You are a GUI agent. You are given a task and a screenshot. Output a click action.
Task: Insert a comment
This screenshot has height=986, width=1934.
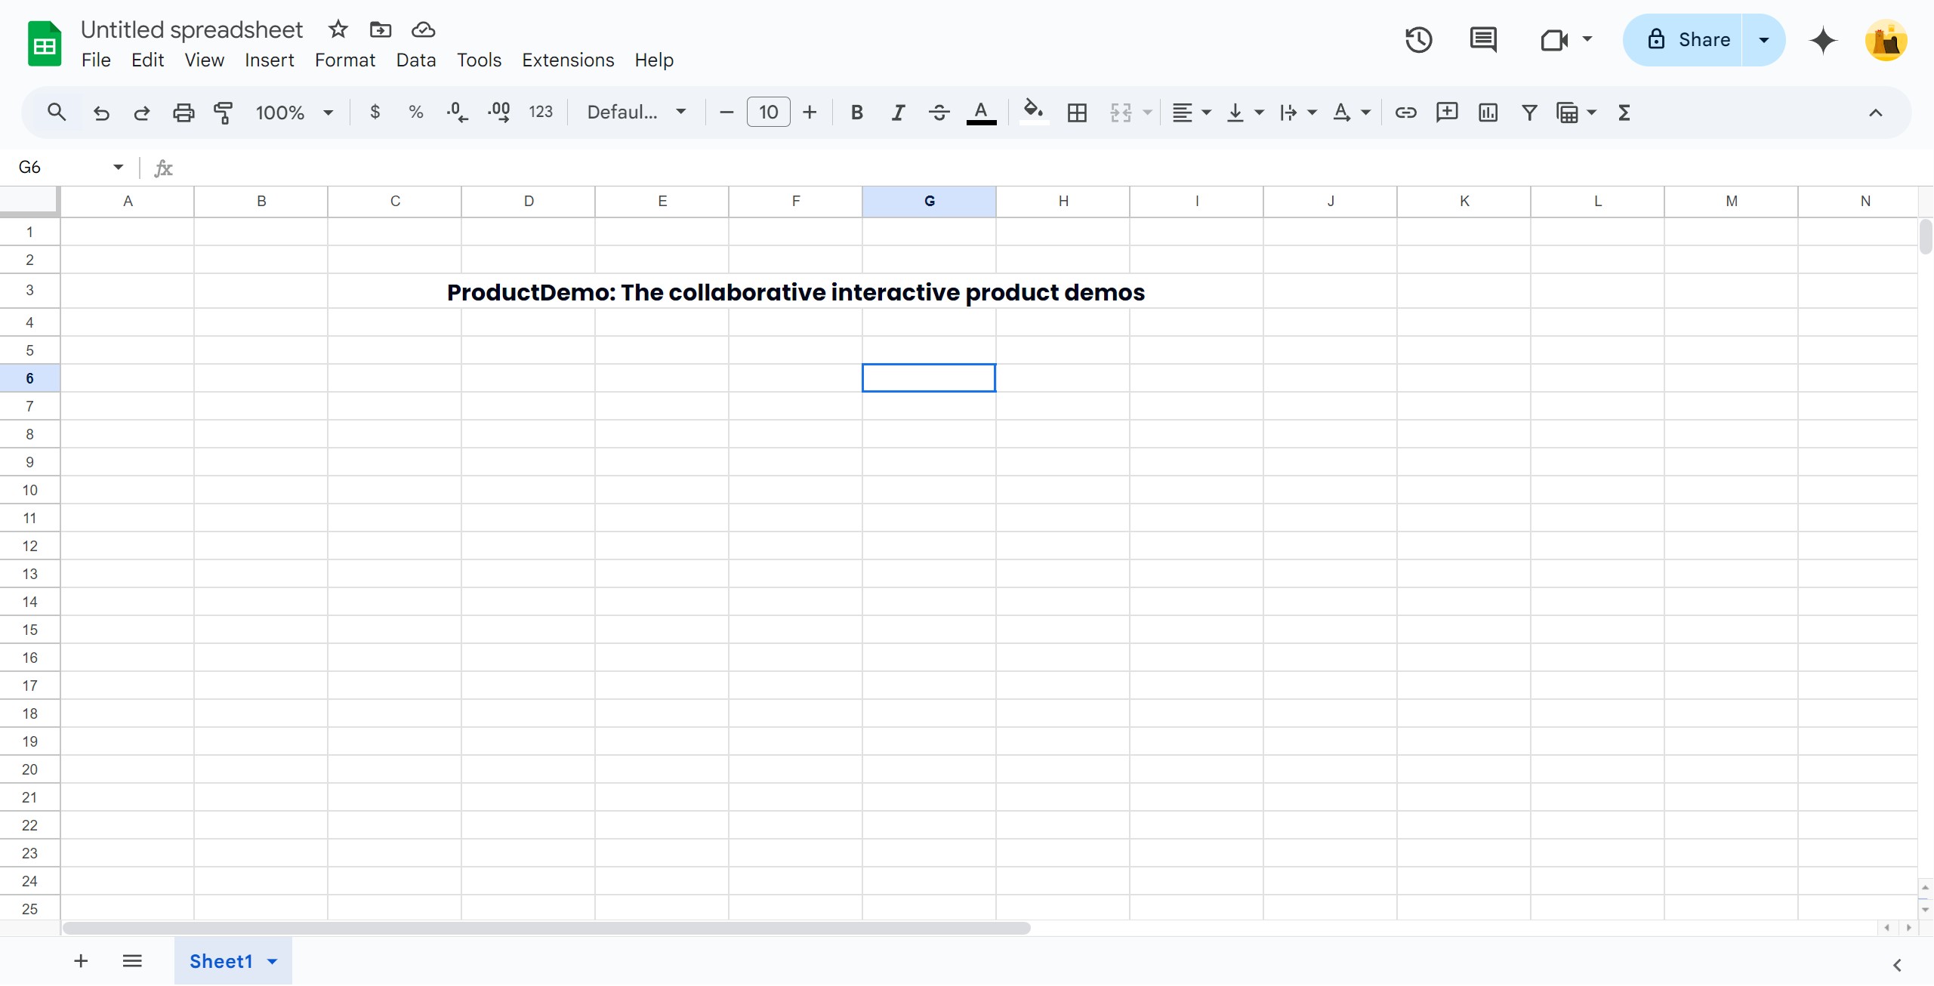(x=1447, y=112)
